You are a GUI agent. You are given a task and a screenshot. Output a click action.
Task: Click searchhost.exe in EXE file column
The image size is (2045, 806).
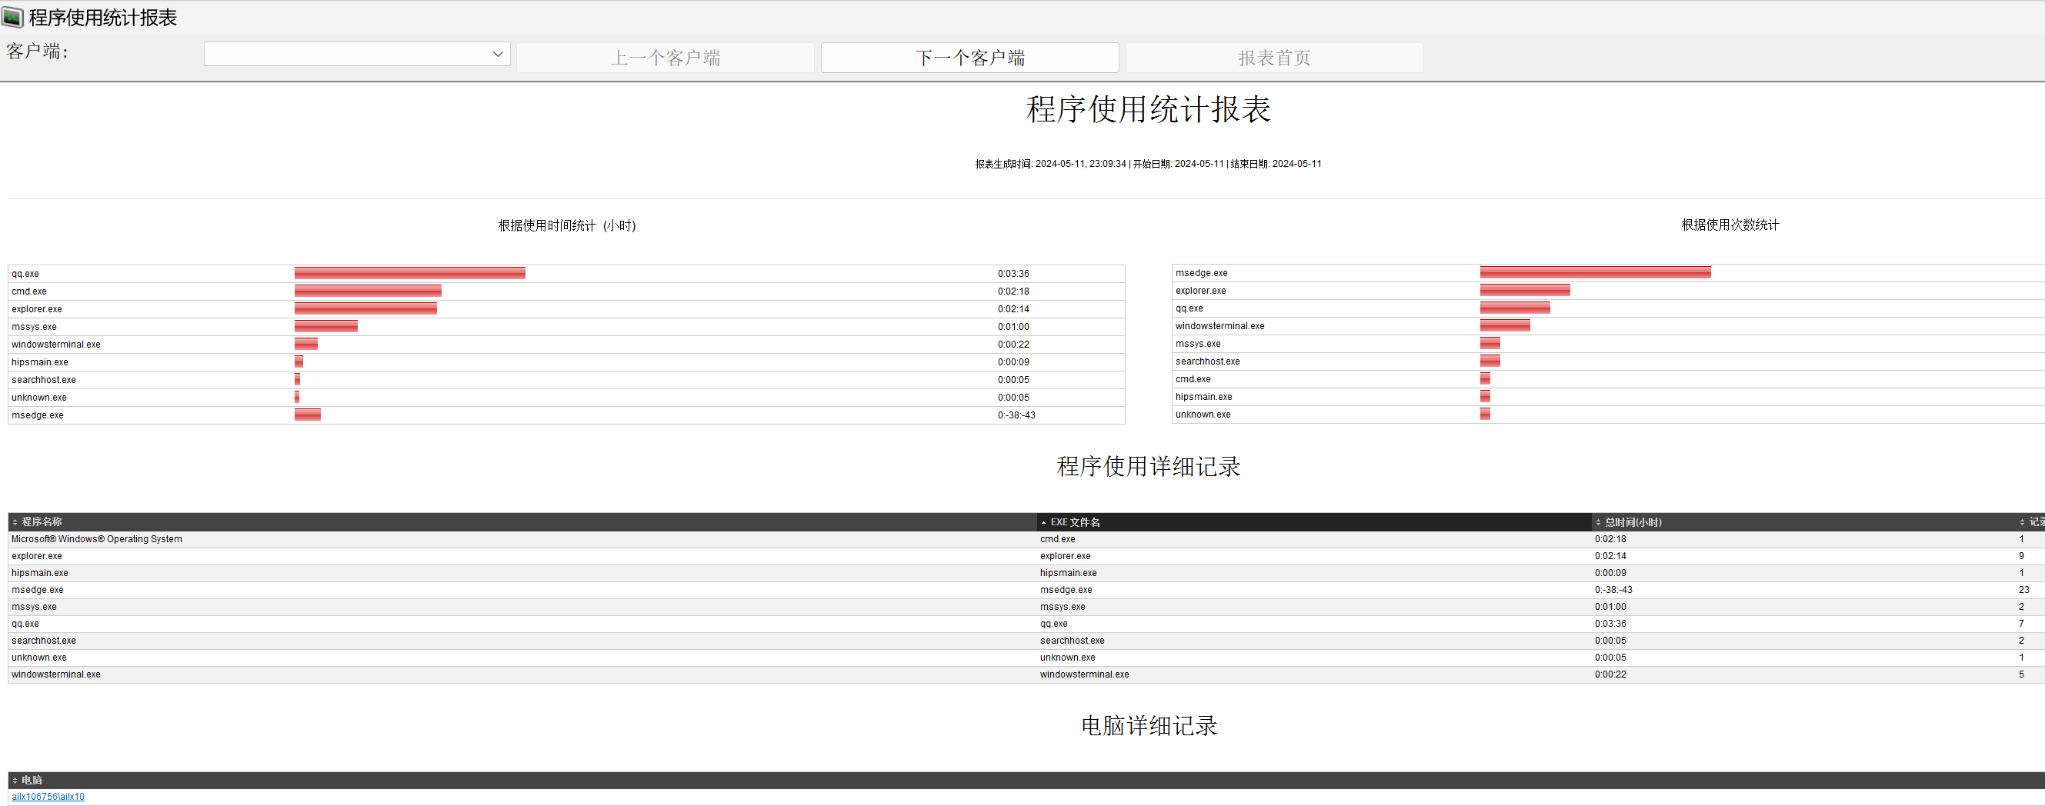click(1072, 640)
